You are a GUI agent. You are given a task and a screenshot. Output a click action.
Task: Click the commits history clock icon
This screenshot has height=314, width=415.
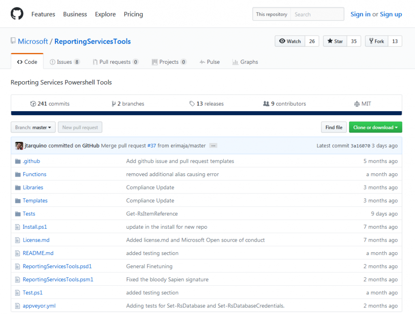[x=33, y=104]
